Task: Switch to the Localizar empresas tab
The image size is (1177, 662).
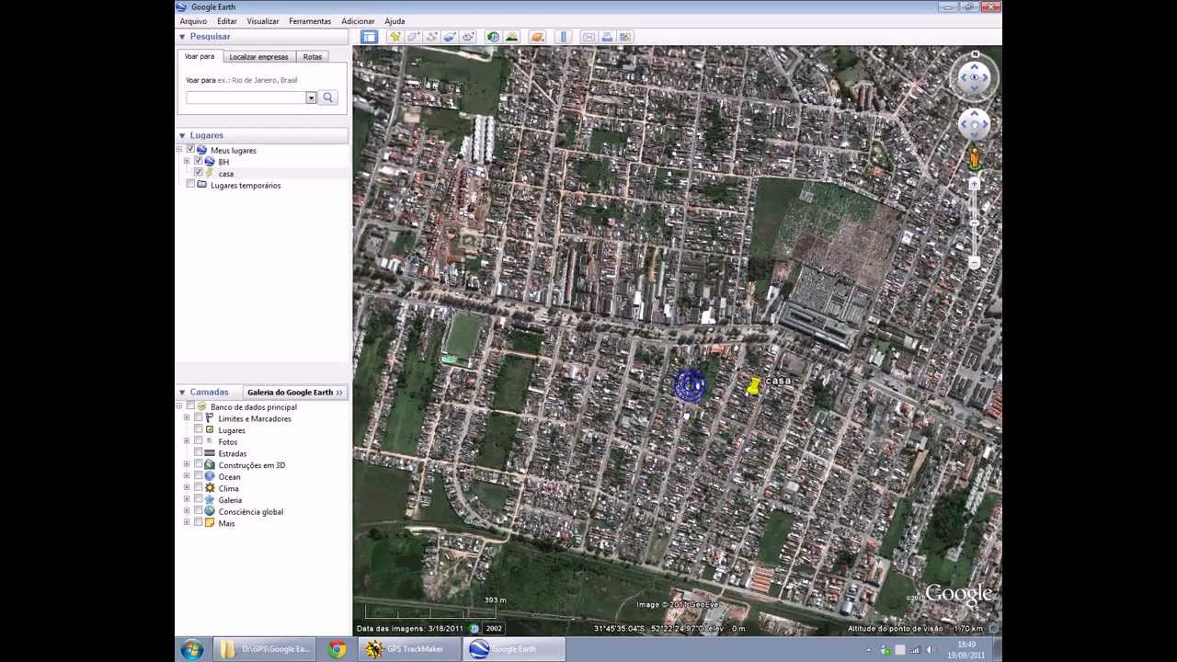Action: point(258,57)
